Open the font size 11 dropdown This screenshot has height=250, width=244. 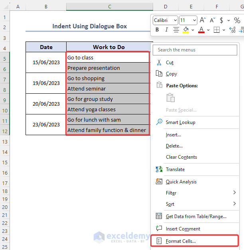click(x=188, y=20)
